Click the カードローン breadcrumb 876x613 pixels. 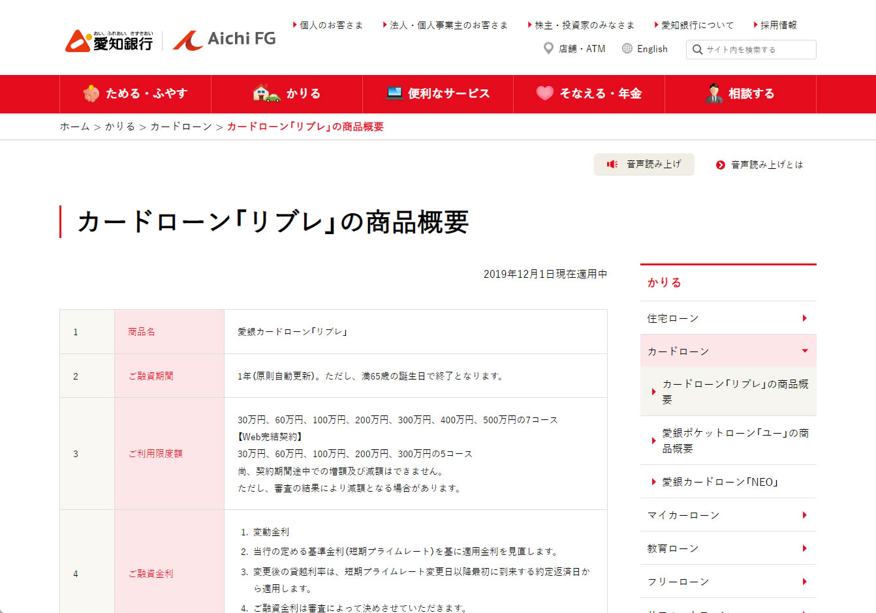181,127
